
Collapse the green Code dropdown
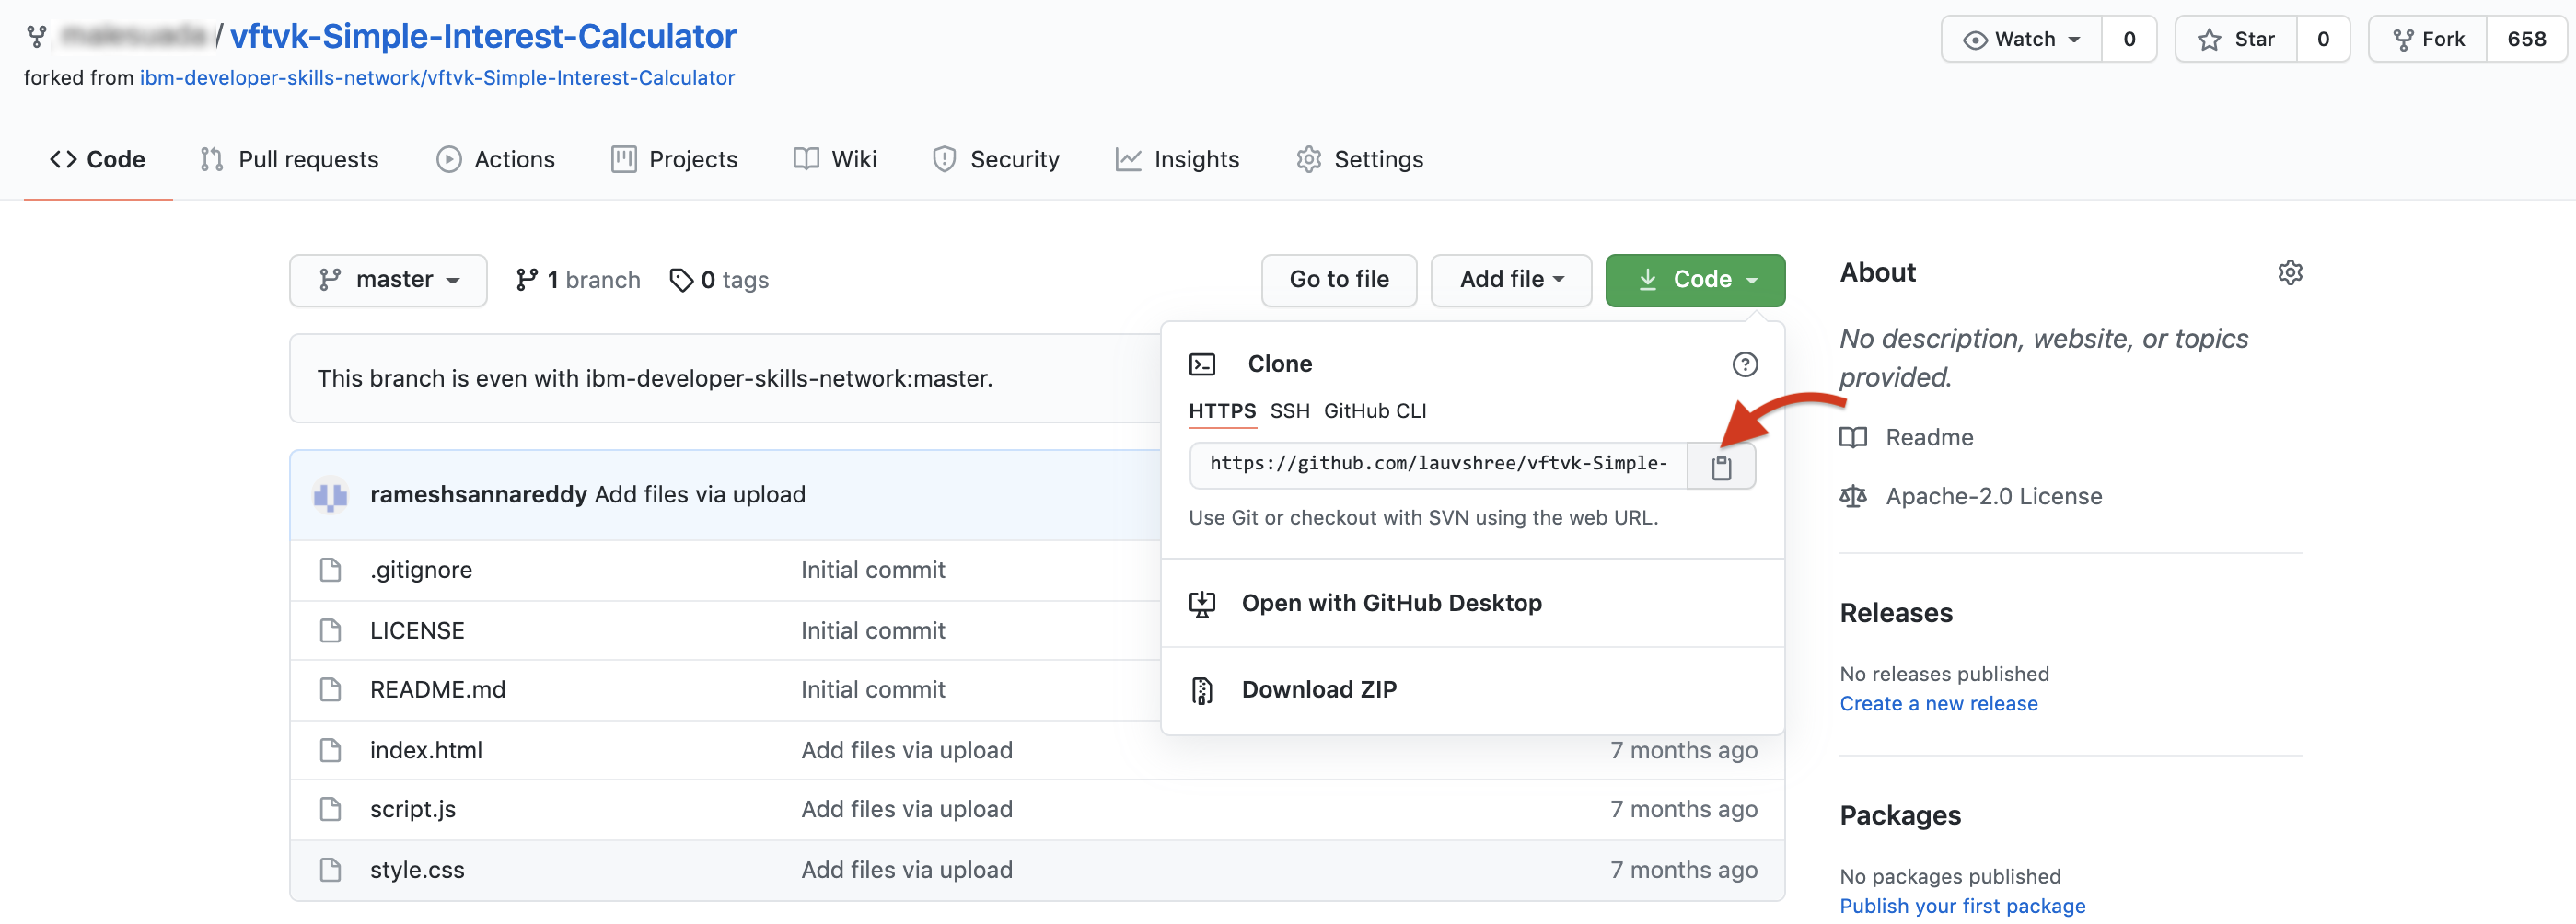pyautogui.click(x=1694, y=280)
